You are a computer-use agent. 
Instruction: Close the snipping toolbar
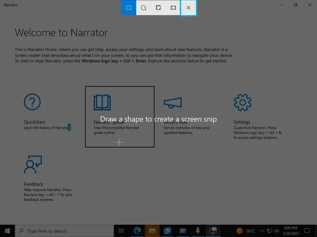(x=189, y=8)
